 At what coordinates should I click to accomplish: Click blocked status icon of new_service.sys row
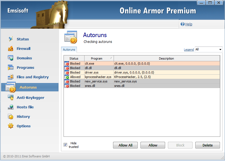tap(67, 81)
